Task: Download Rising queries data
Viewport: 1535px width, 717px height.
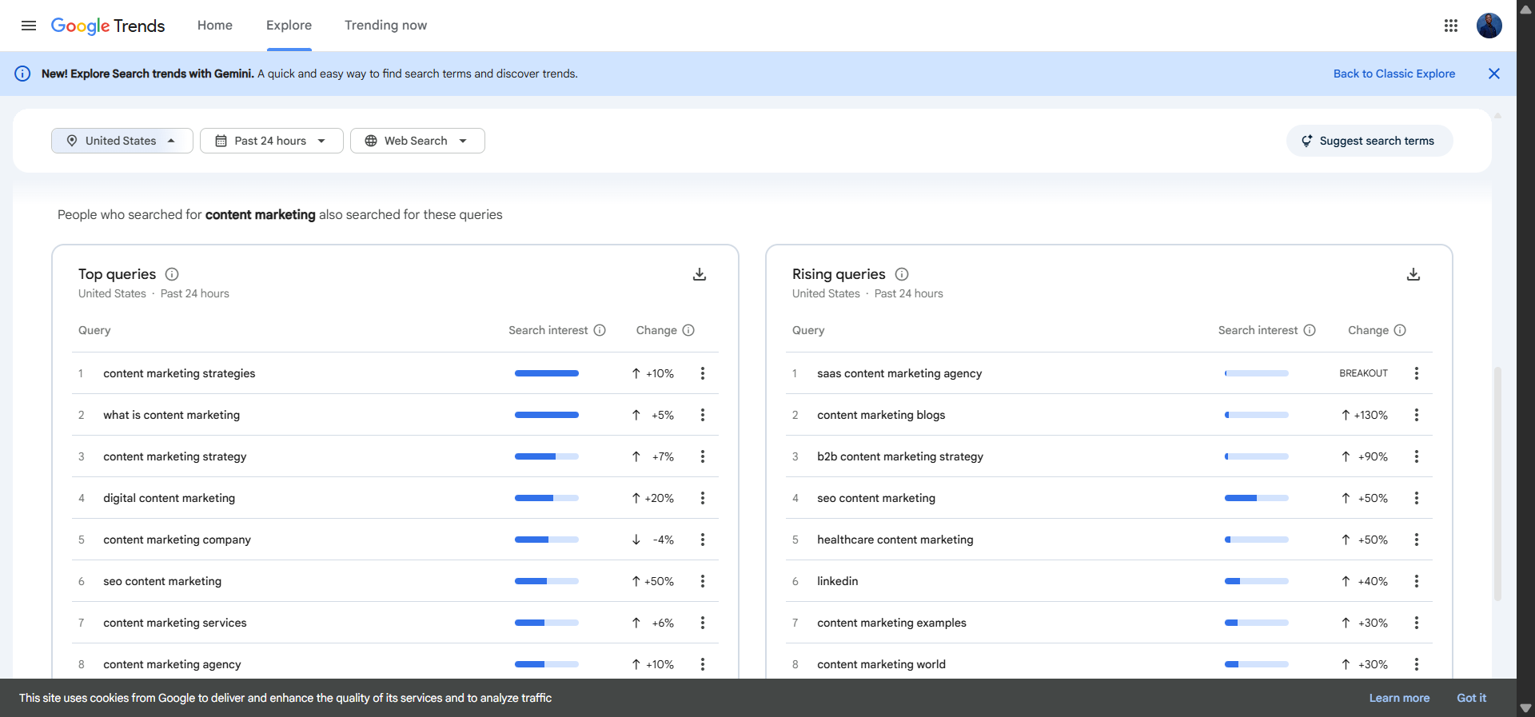Action: 1413,274
